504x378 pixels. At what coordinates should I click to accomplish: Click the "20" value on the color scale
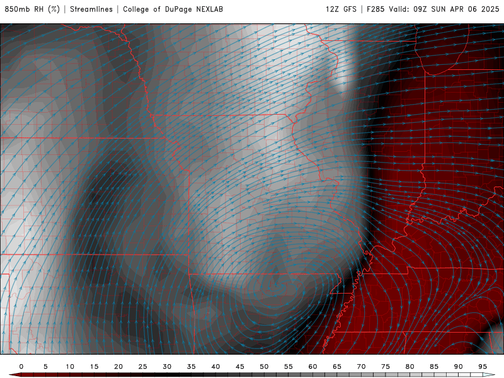click(118, 367)
